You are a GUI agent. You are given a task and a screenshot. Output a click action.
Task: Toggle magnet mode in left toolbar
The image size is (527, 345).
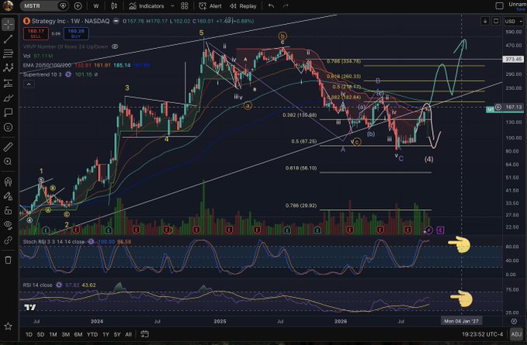[x=8, y=181]
